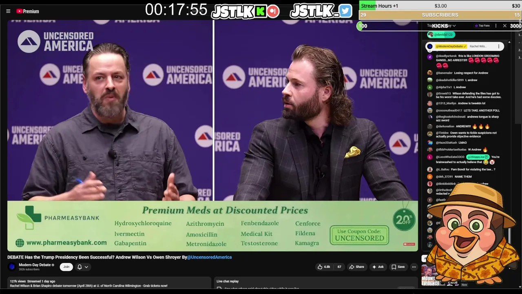Click @Tintdee avatar in chat
Image resolution: width=522 pixels, height=294 pixels.
[430, 134]
